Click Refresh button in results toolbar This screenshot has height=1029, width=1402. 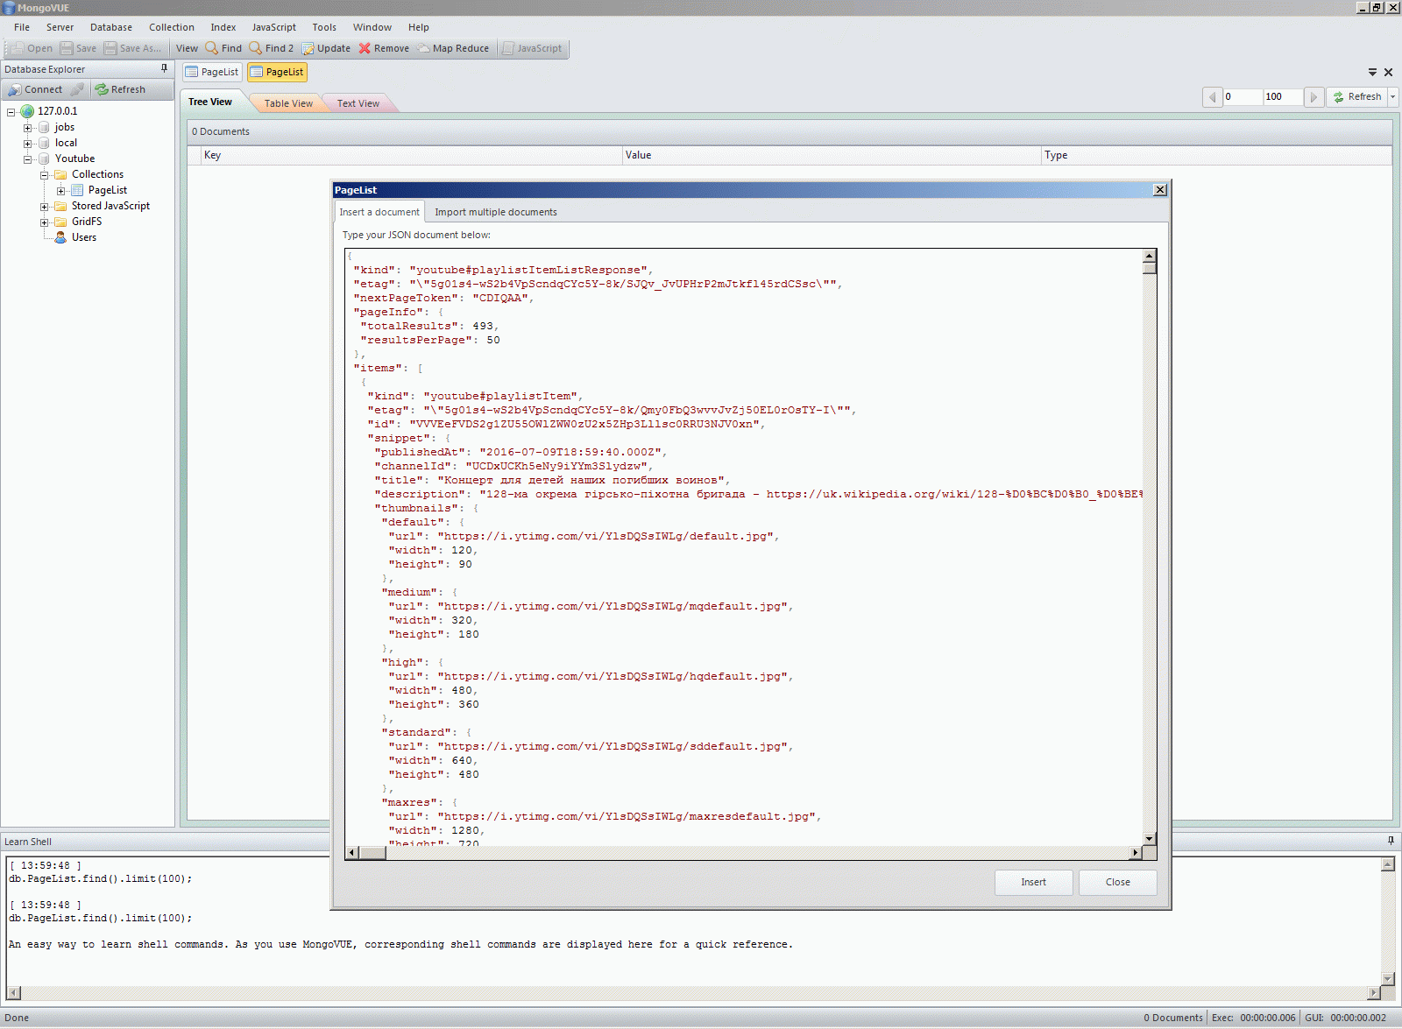[x=1356, y=97]
